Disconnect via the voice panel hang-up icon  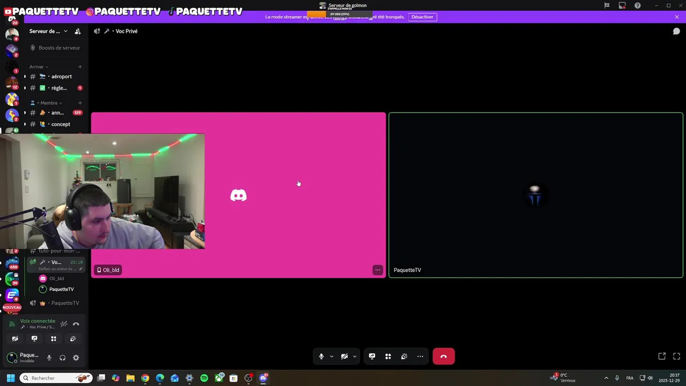click(76, 324)
